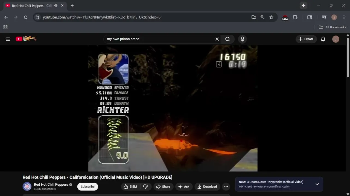Click the video title text
The height and width of the screenshot is (196, 350).
pyautogui.click(x=97, y=177)
